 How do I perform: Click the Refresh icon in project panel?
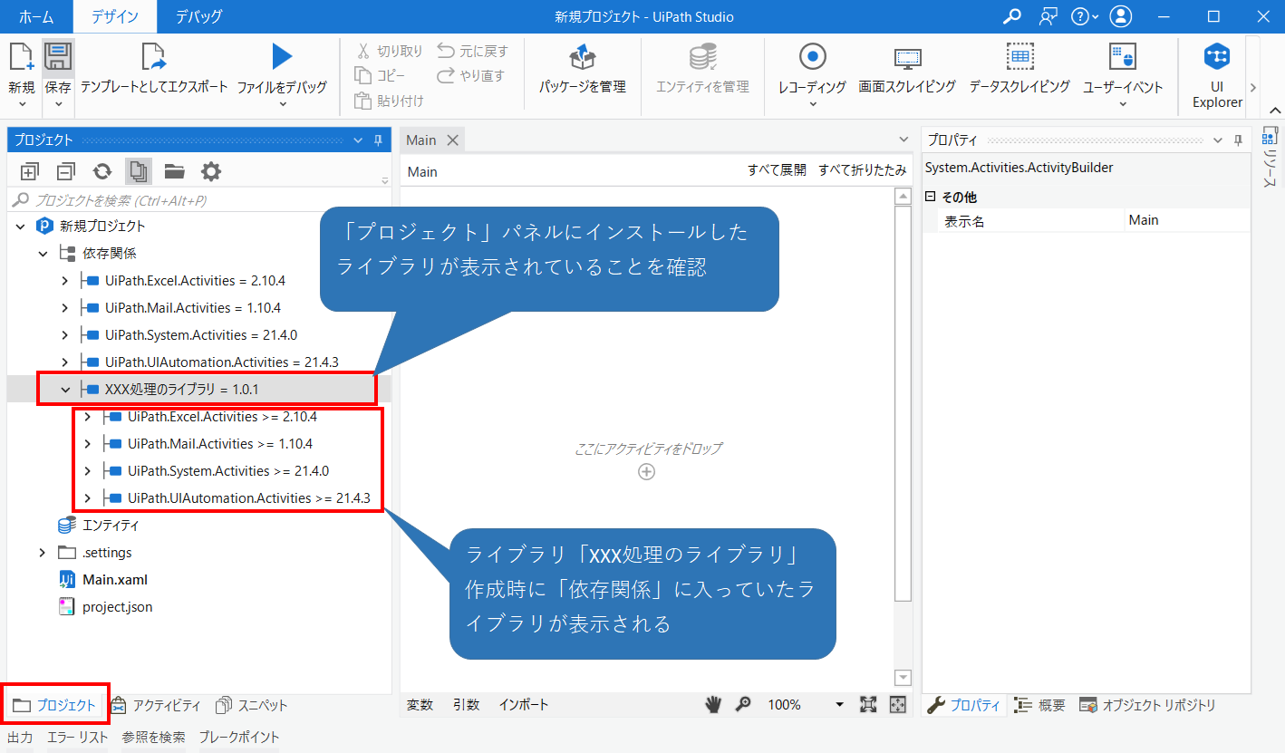click(102, 171)
